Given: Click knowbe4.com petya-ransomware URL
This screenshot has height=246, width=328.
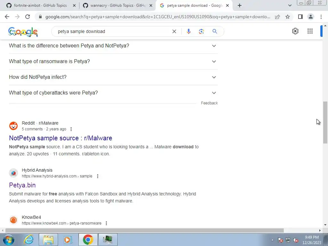Looking at the screenshot, I should tap(61, 223).
